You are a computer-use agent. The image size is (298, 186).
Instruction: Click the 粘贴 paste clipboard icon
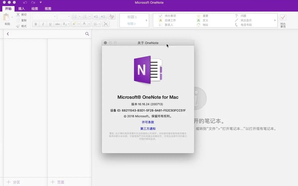(6, 17)
